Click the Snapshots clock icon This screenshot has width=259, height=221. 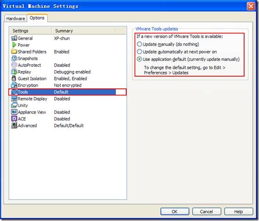click(x=14, y=58)
